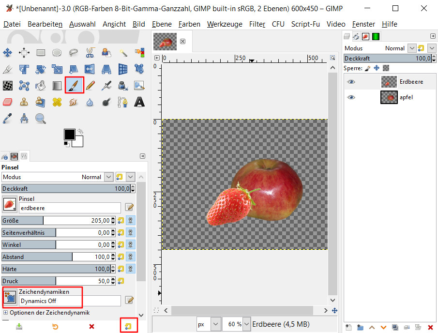Toggle link for Härte to brush native
Viewport: 438px width, 333px height.
[131, 269]
